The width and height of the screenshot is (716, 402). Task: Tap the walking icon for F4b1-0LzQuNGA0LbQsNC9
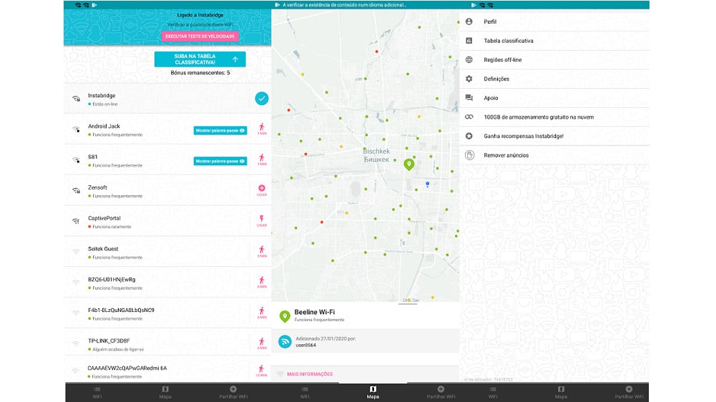[262, 313]
